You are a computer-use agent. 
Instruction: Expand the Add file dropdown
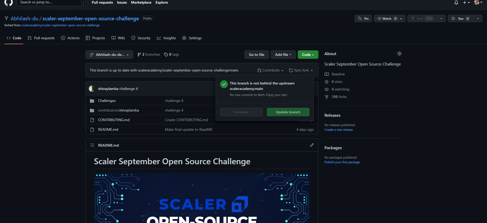click(283, 55)
